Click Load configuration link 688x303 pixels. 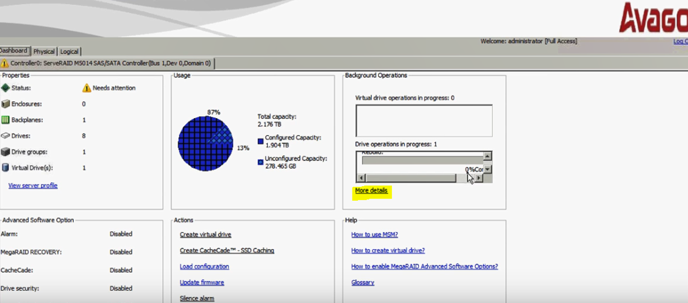point(204,267)
